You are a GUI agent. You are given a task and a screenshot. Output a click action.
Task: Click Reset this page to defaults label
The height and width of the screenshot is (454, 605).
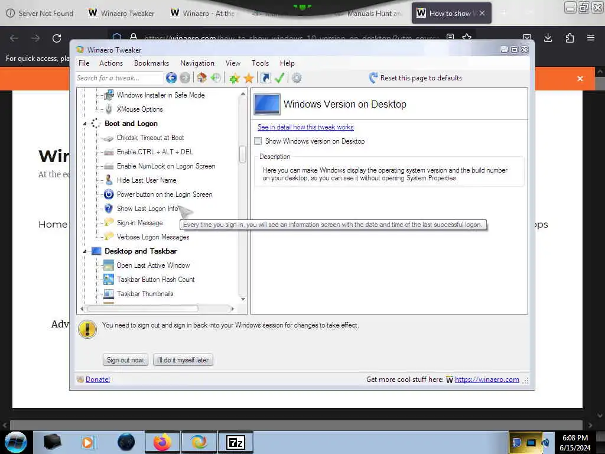[421, 78]
